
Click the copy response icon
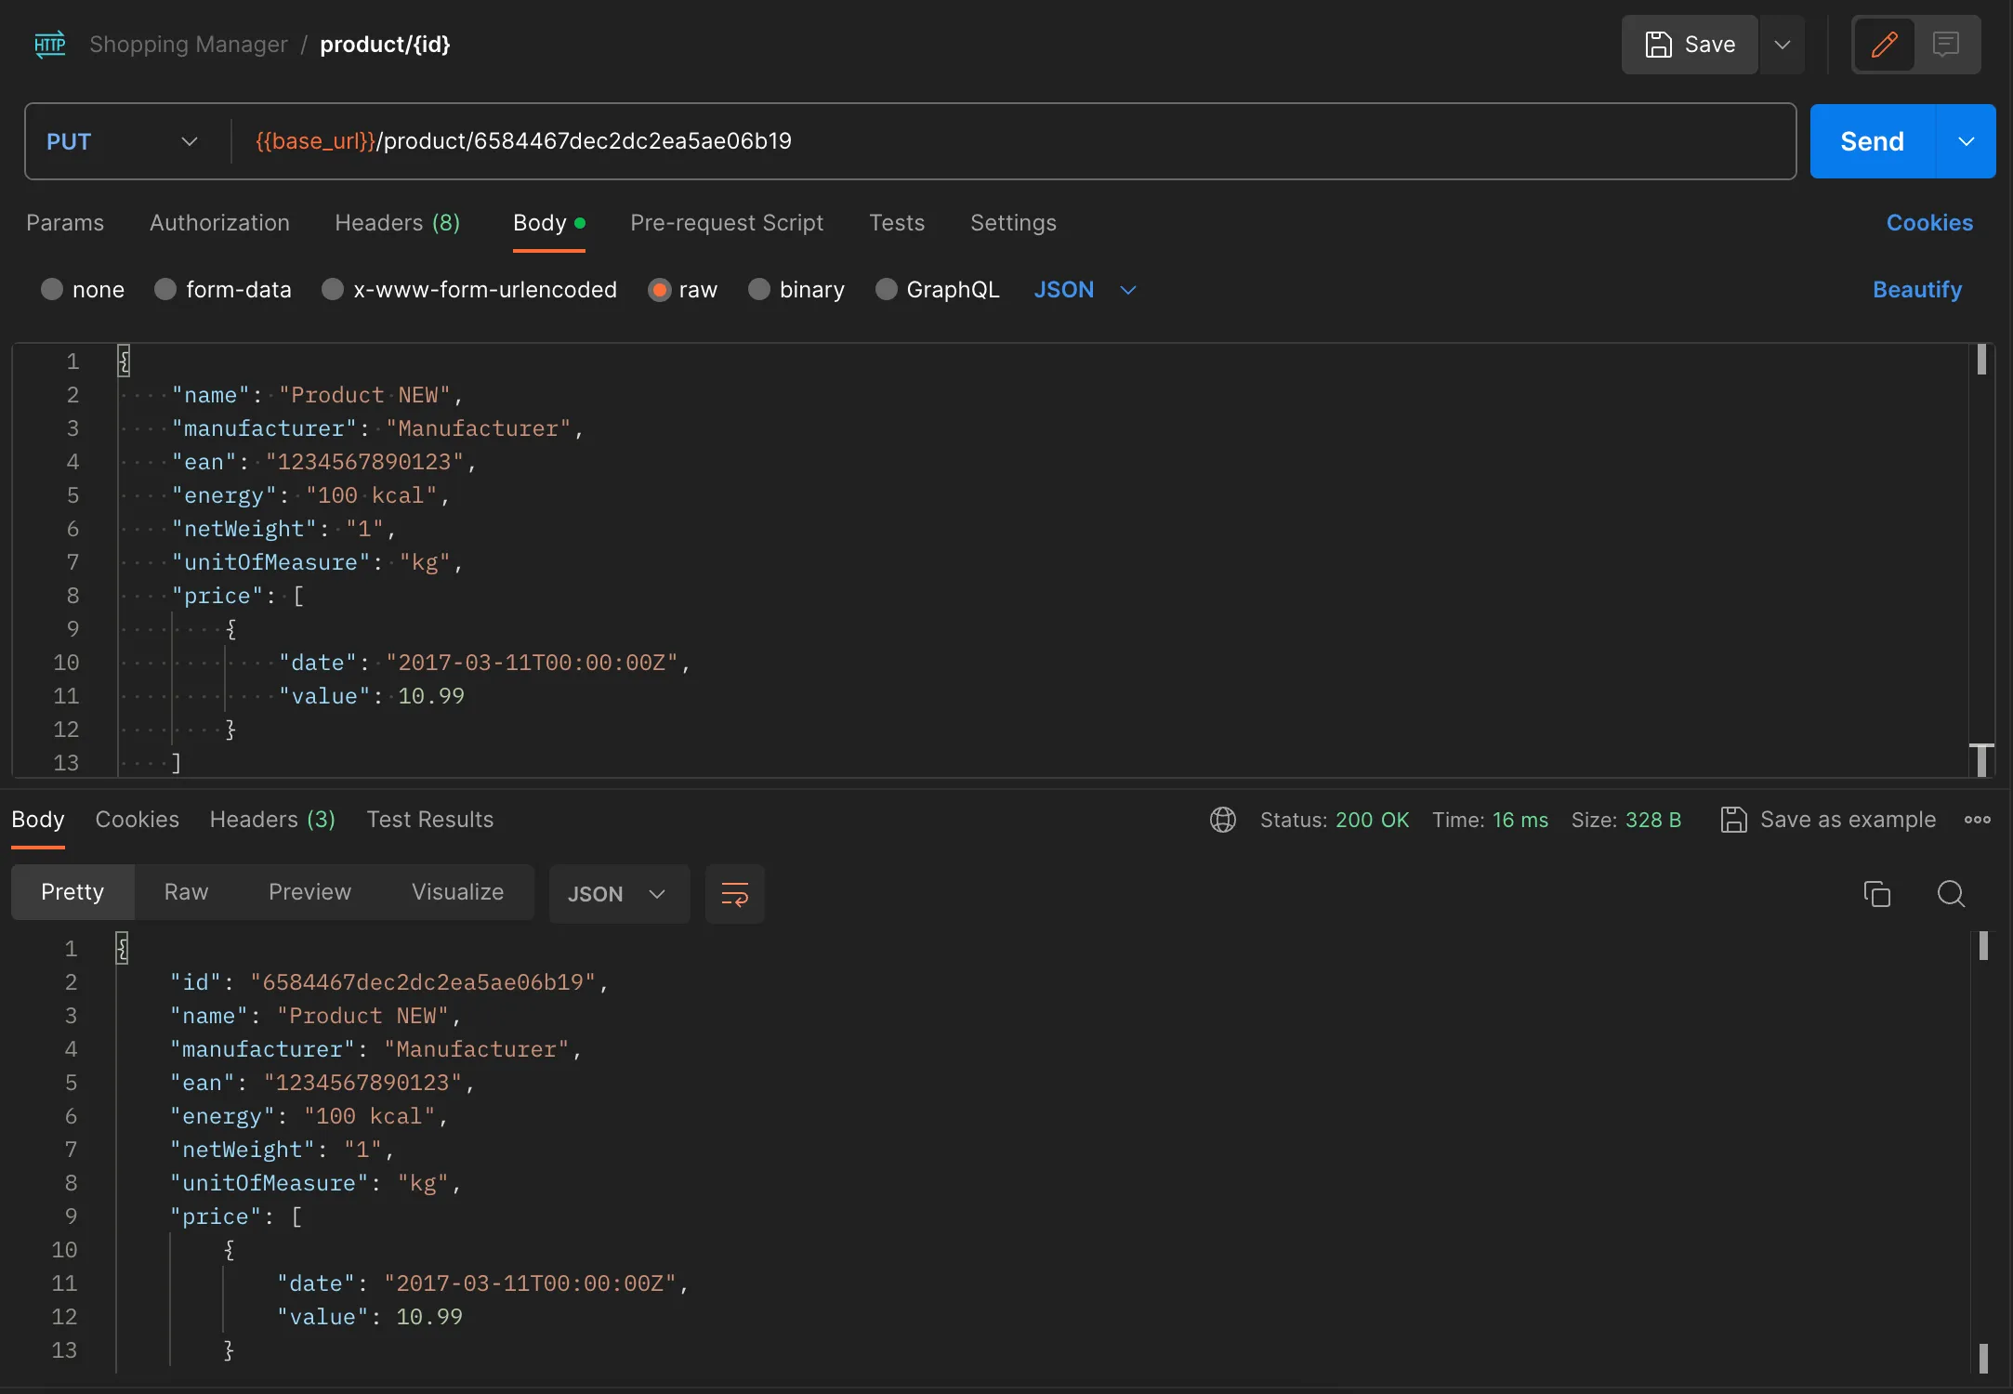click(1877, 894)
